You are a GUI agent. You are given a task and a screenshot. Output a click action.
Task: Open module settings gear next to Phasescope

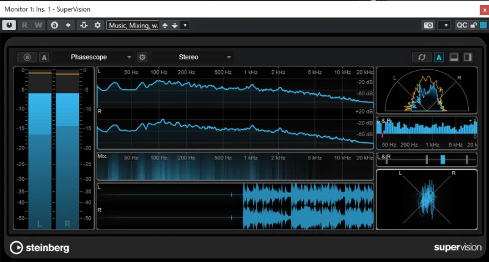[142, 57]
